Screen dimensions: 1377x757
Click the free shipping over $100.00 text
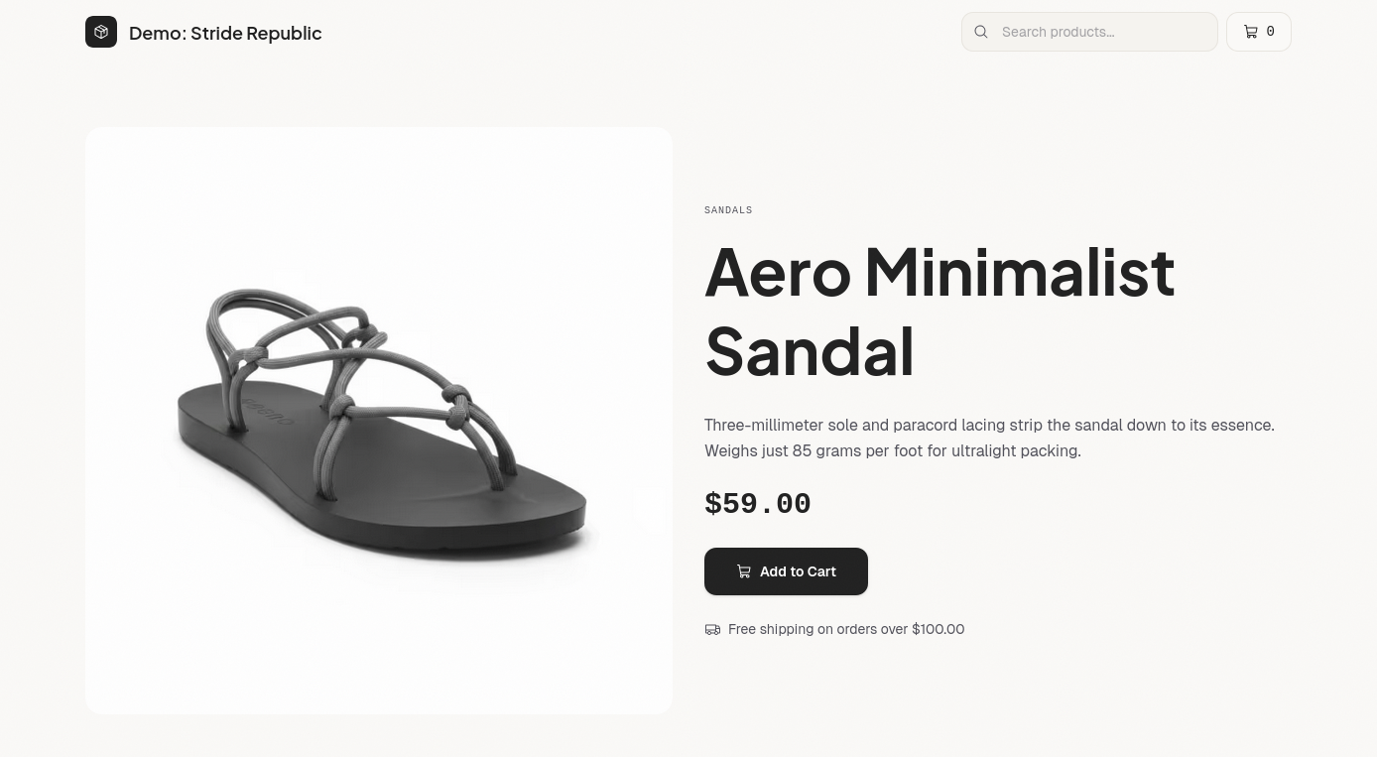[846, 629]
